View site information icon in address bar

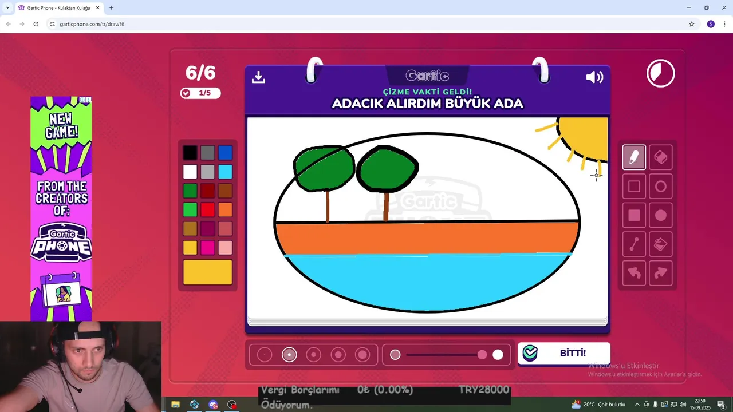[x=52, y=24]
